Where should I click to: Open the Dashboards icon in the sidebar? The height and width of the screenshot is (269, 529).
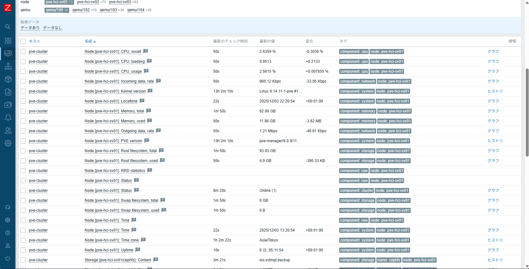8,41
